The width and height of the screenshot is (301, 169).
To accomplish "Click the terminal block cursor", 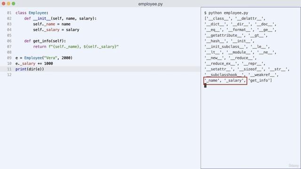I will (205, 86).
